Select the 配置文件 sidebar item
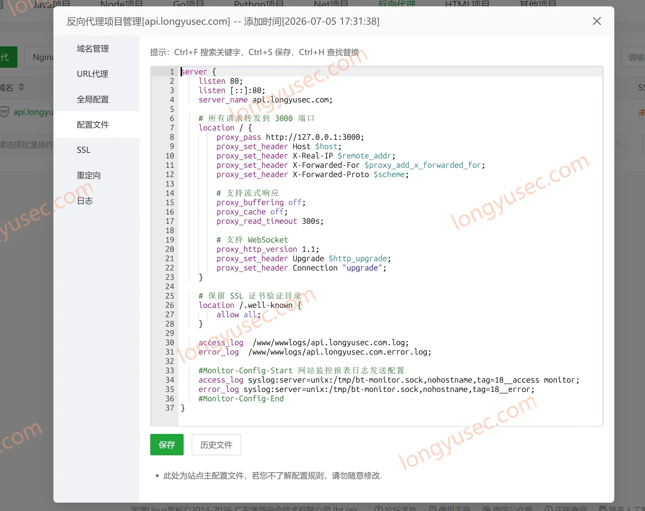 (93, 124)
